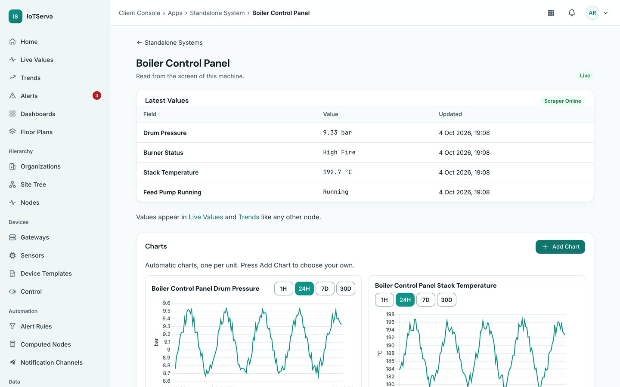The image size is (620, 387).
Task: Click the Computed Nodes calculator icon
Action: [x=12, y=344]
